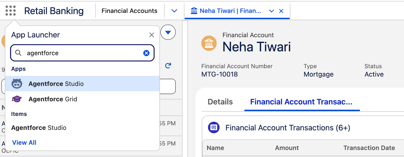Open the round down-arrow dropdown button
The width and height of the screenshot is (404, 157).
(x=168, y=32)
